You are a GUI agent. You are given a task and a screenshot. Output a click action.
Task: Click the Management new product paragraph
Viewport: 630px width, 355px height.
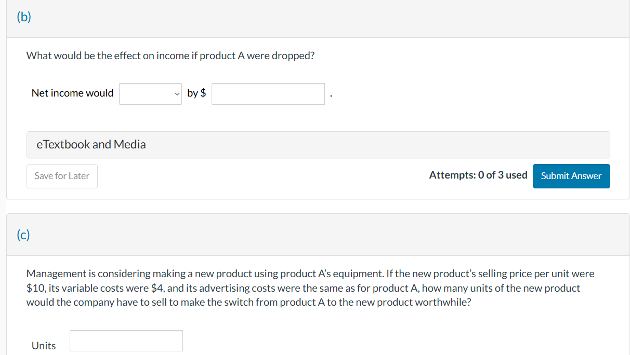(310, 288)
